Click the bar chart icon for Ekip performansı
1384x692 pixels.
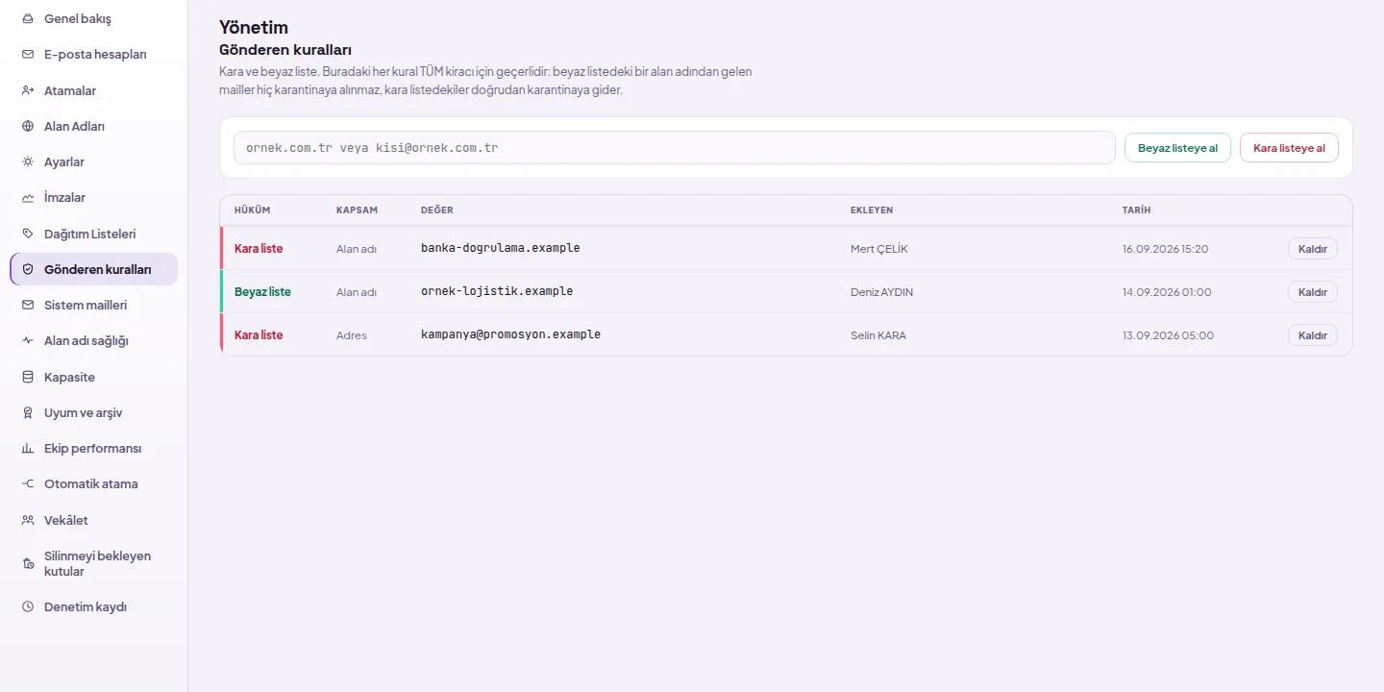(x=28, y=449)
